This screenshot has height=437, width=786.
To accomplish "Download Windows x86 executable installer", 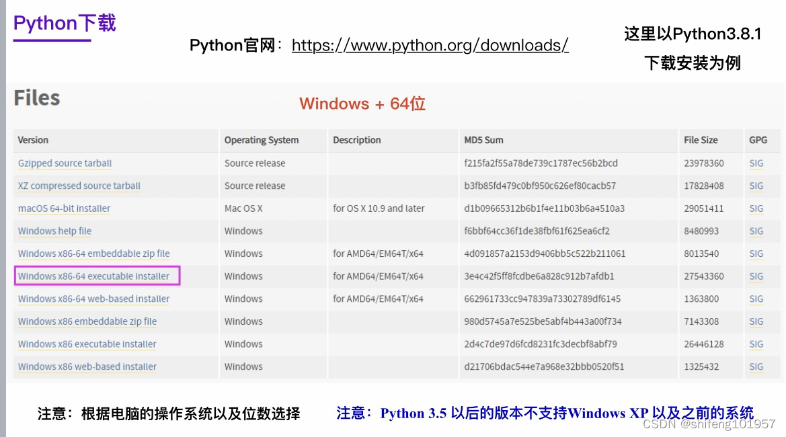I will tap(87, 344).
